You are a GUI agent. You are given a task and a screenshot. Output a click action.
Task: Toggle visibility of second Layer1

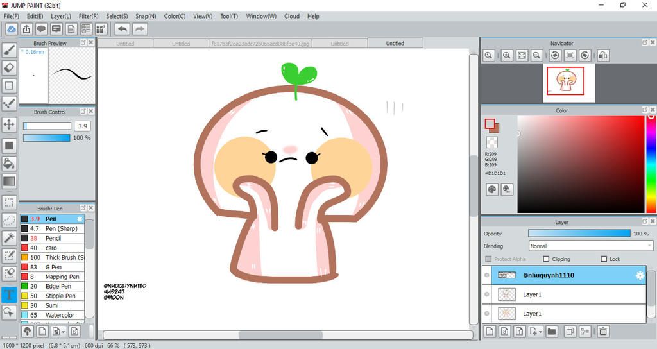click(486, 313)
